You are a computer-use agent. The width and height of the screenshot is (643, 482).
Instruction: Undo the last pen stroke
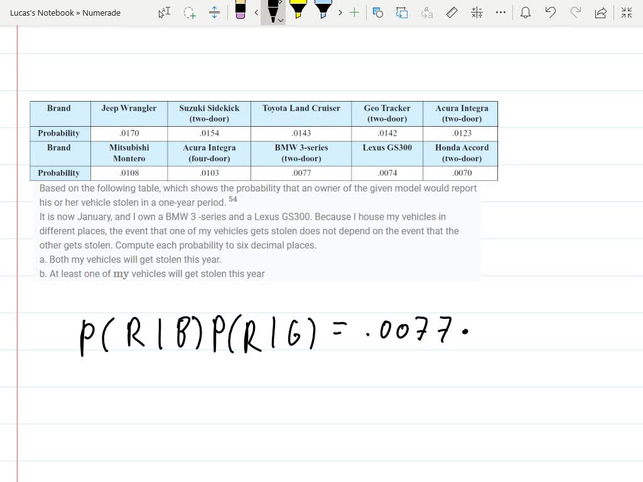pos(550,13)
